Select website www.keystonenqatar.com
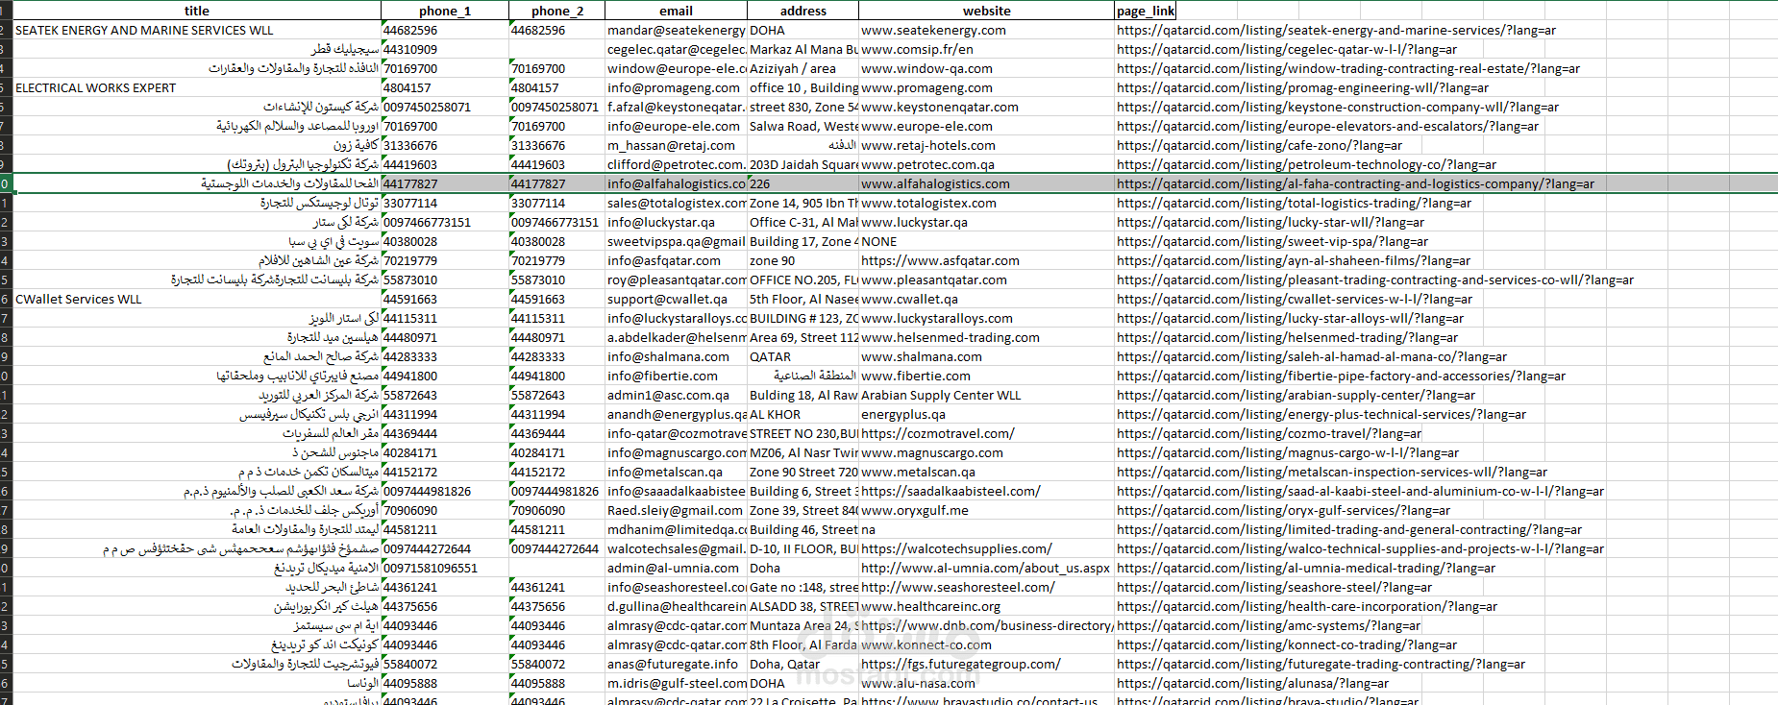Image resolution: width=1778 pixels, height=705 pixels. (x=986, y=107)
